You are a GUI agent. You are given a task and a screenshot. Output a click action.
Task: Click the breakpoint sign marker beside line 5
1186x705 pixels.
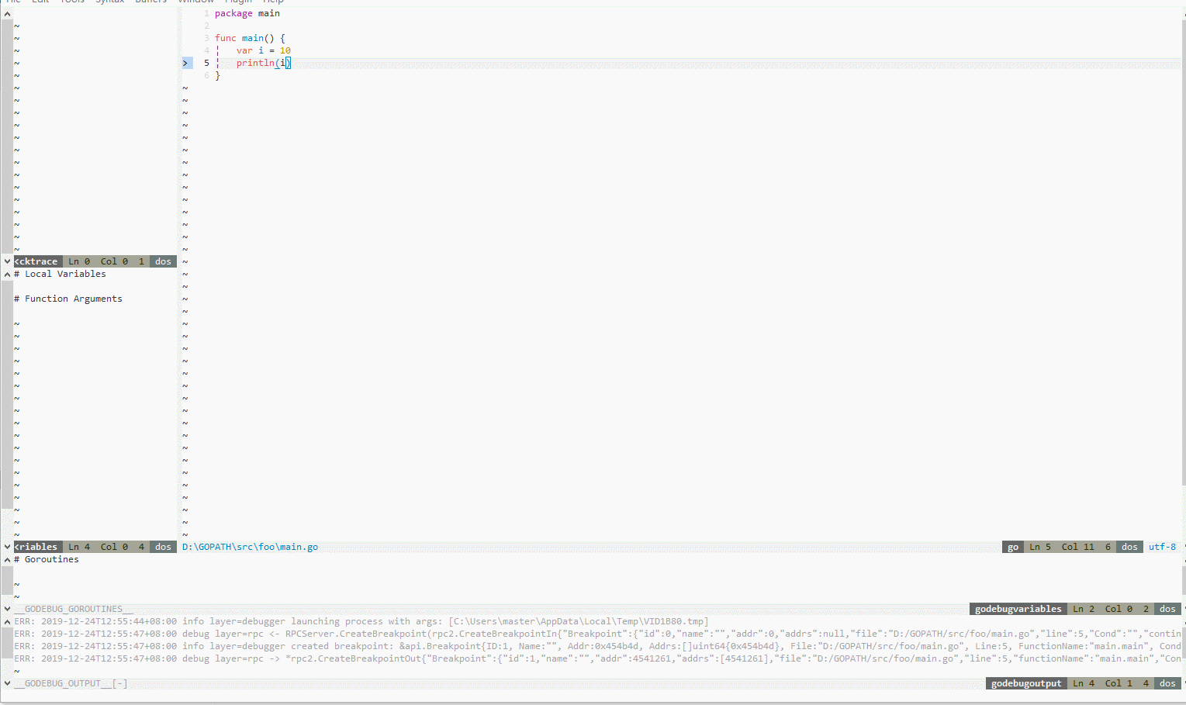(x=186, y=63)
